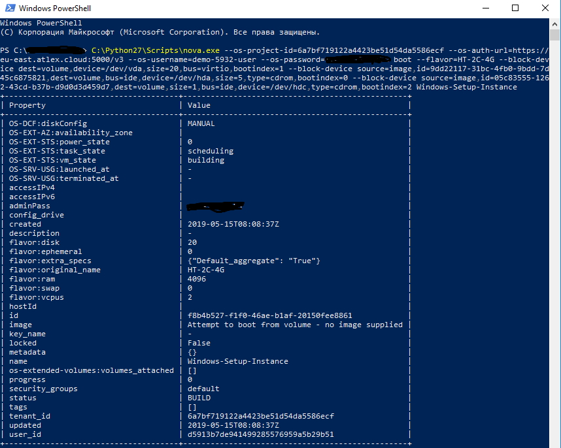Viewport: 561px width, 448px height.
Task: Click the 'description' property
Action: [35, 233]
